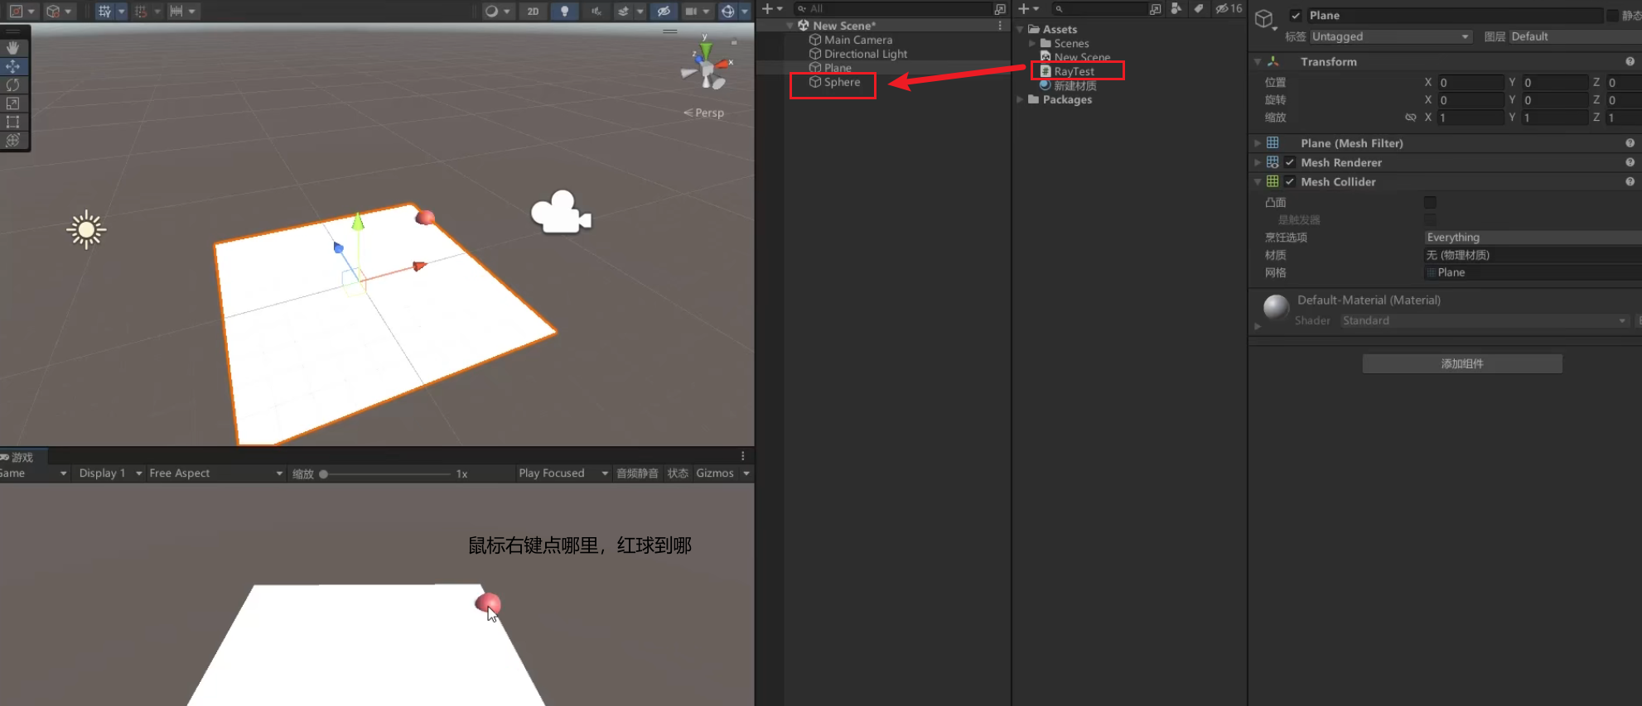Toggle the Plane active checkbox

(x=1296, y=16)
